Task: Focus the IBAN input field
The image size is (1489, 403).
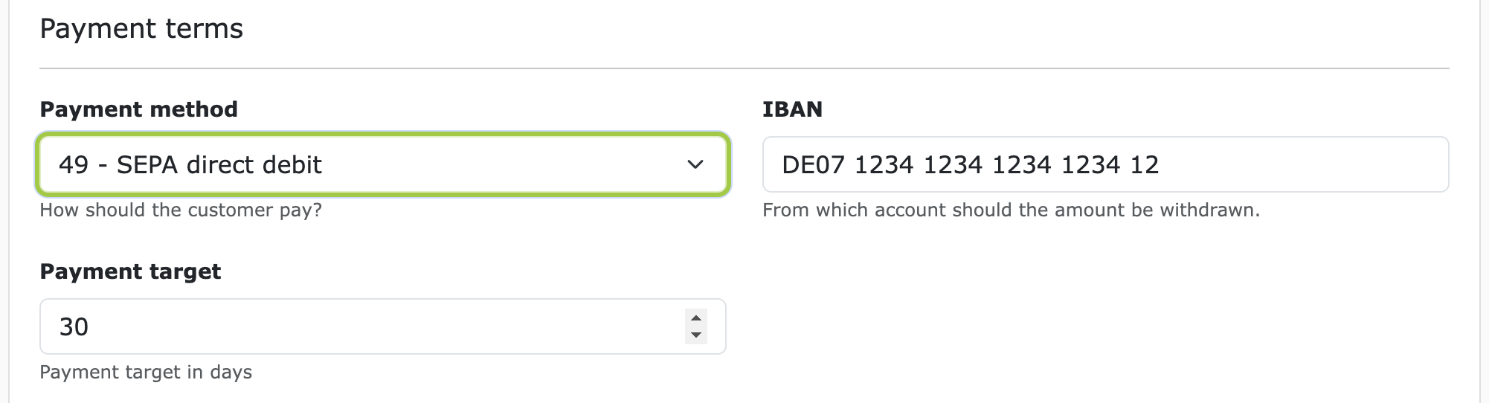Action: tap(1105, 164)
